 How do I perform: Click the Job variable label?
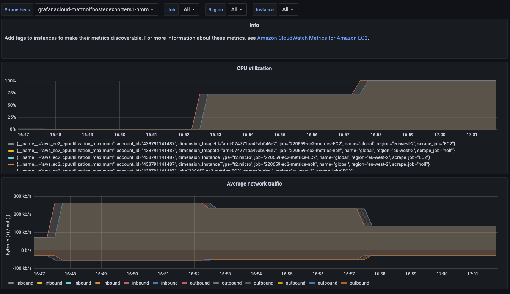(x=171, y=10)
